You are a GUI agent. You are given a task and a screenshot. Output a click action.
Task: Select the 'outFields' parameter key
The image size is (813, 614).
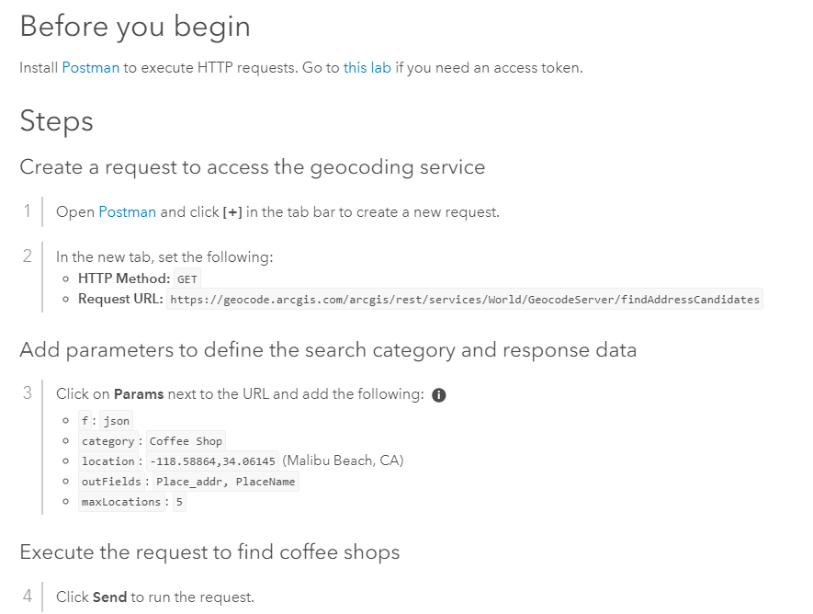coord(111,482)
